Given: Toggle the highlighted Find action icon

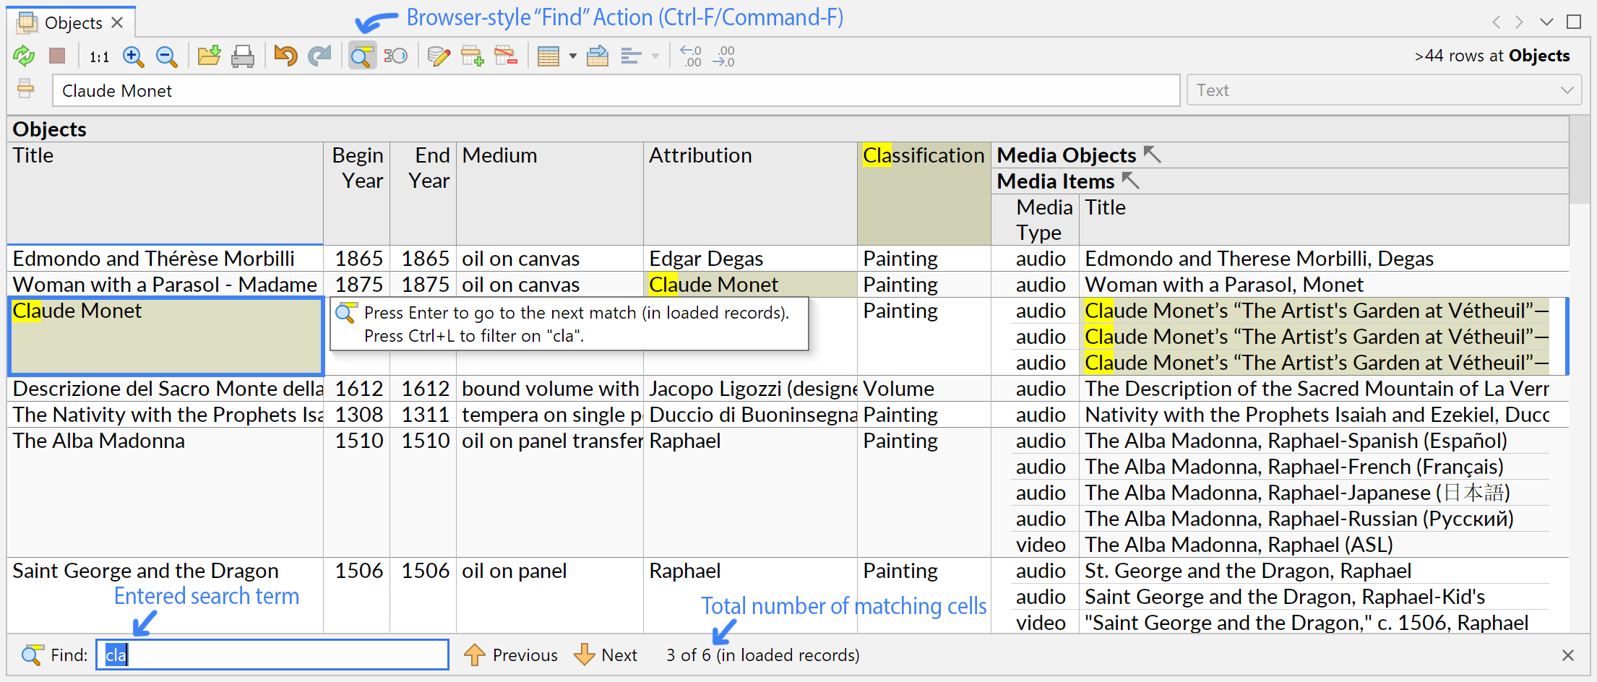Looking at the screenshot, I should [362, 56].
